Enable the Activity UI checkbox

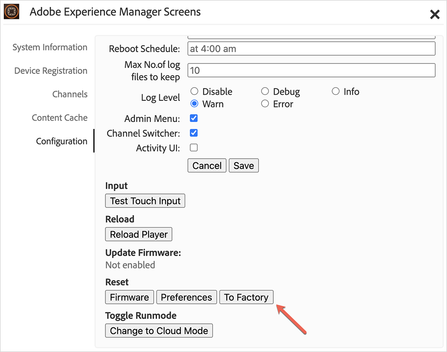194,148
